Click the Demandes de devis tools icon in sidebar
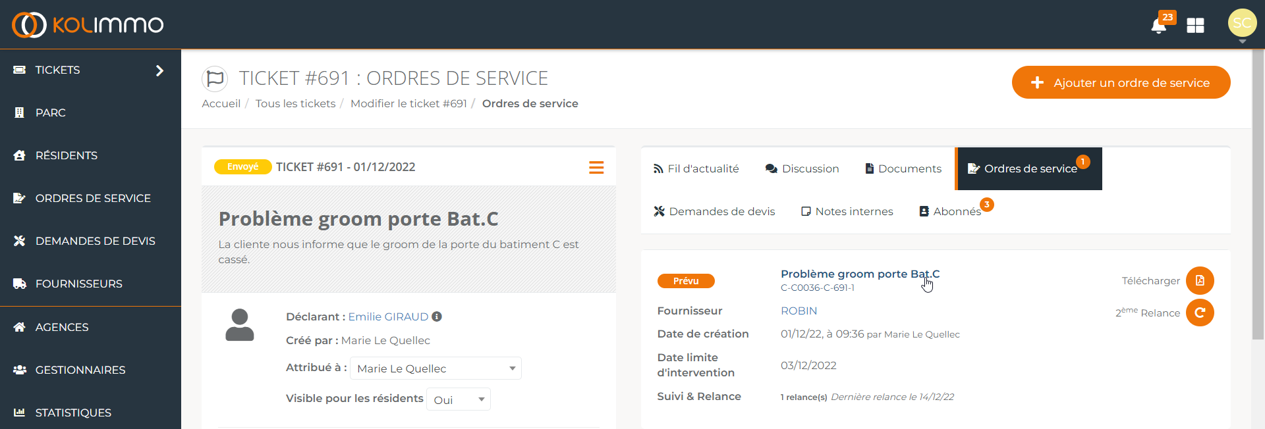Image resolution: width=1265 pixels, height=429 pixels. [20, 241]
